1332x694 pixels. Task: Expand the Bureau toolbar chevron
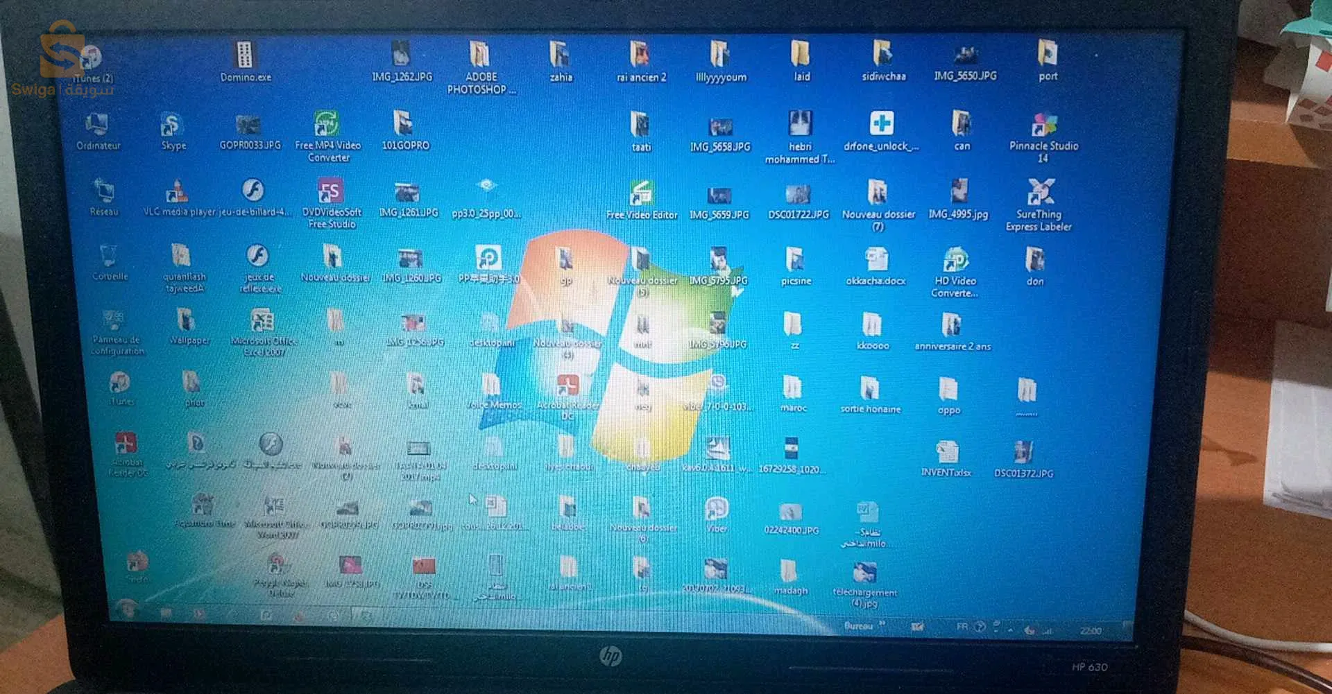[882, 625]
